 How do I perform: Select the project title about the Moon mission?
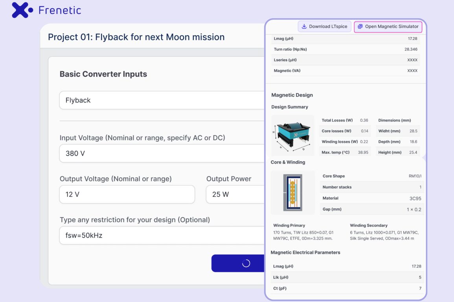click(x=136, y=37)
